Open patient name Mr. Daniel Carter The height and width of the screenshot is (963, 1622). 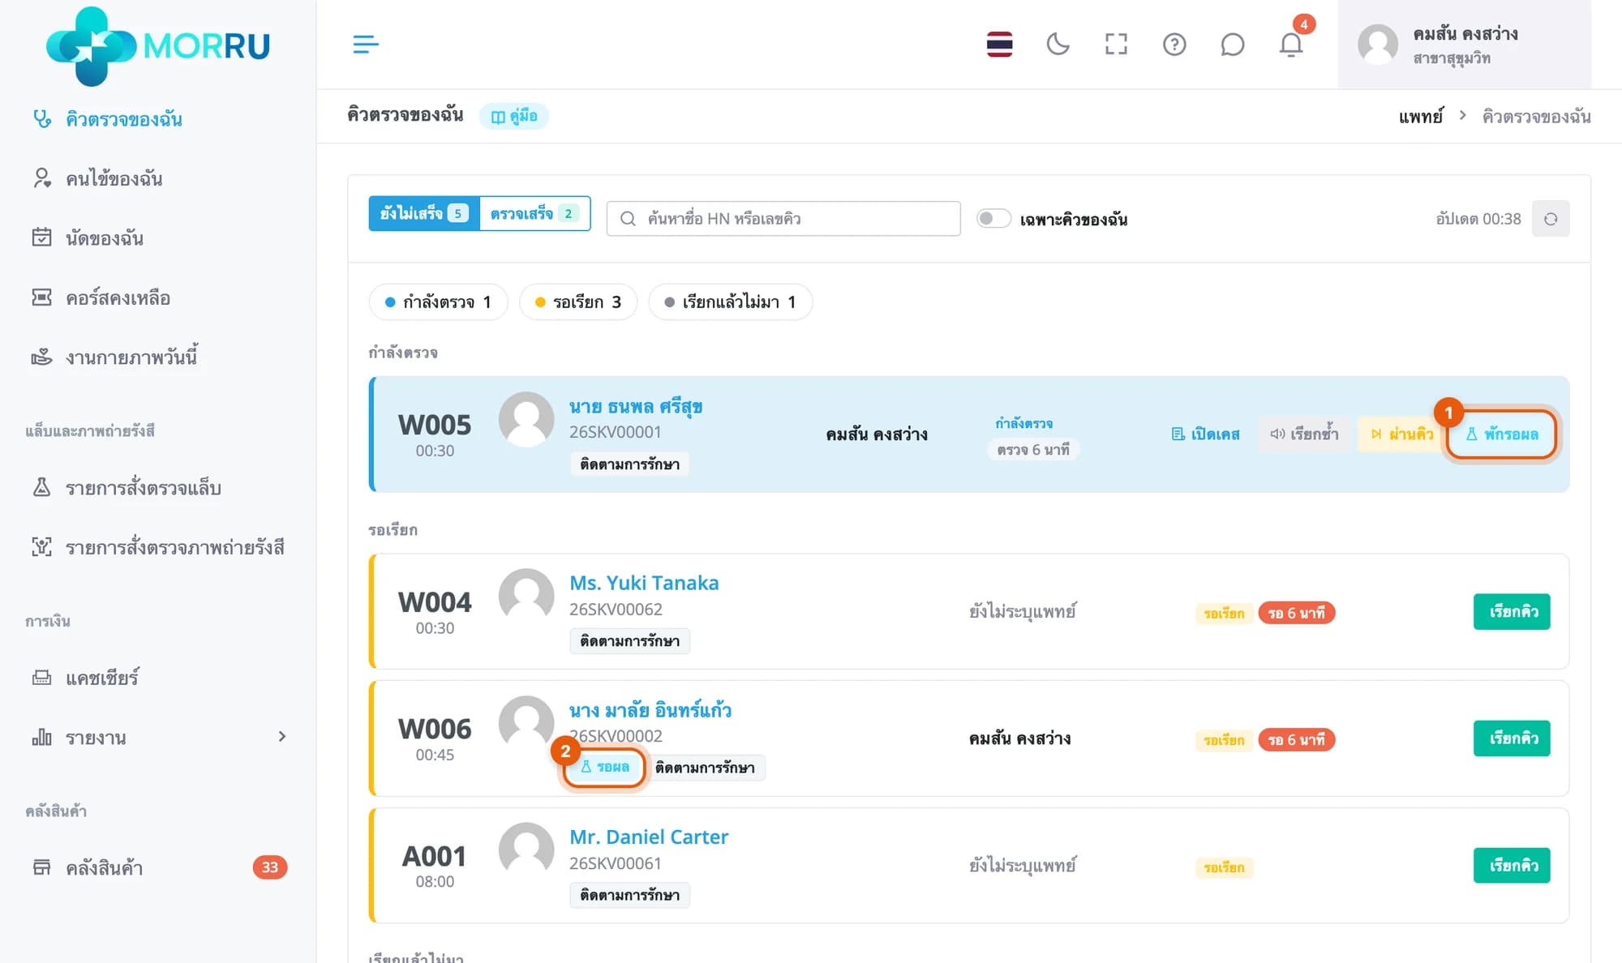click(x=649, y=837)
